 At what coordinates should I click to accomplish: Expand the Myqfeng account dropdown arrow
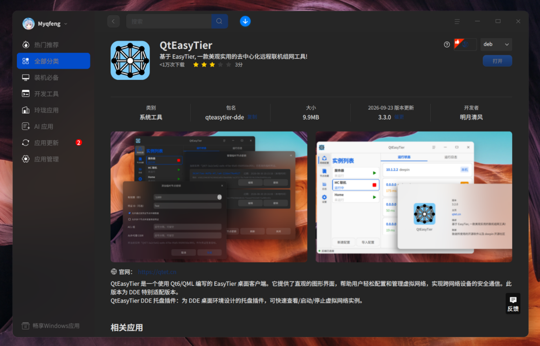pos(65,24)
